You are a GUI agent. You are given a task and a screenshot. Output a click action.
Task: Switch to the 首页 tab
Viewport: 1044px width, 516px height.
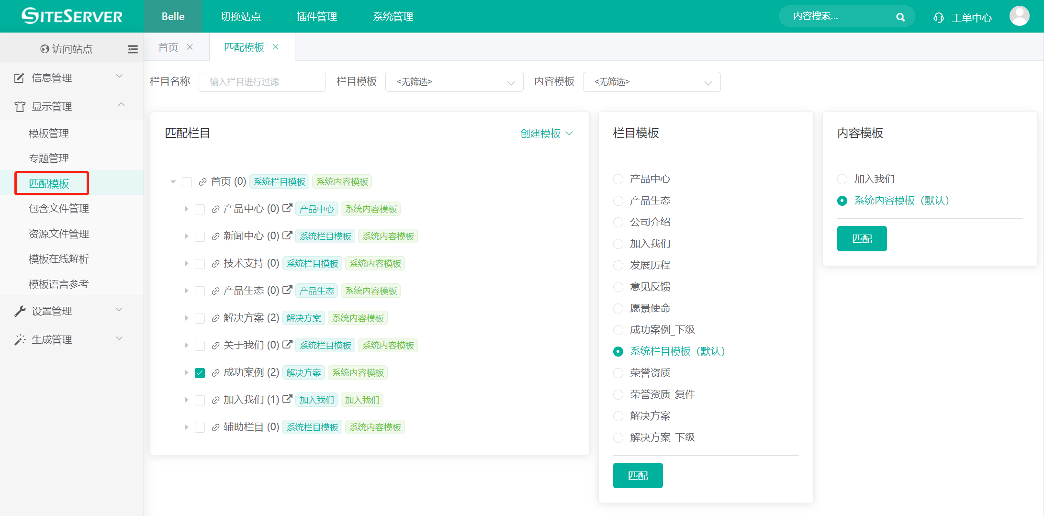pos(168,47)
